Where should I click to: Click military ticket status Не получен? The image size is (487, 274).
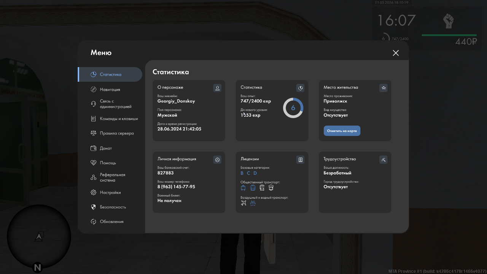[169, 201]
